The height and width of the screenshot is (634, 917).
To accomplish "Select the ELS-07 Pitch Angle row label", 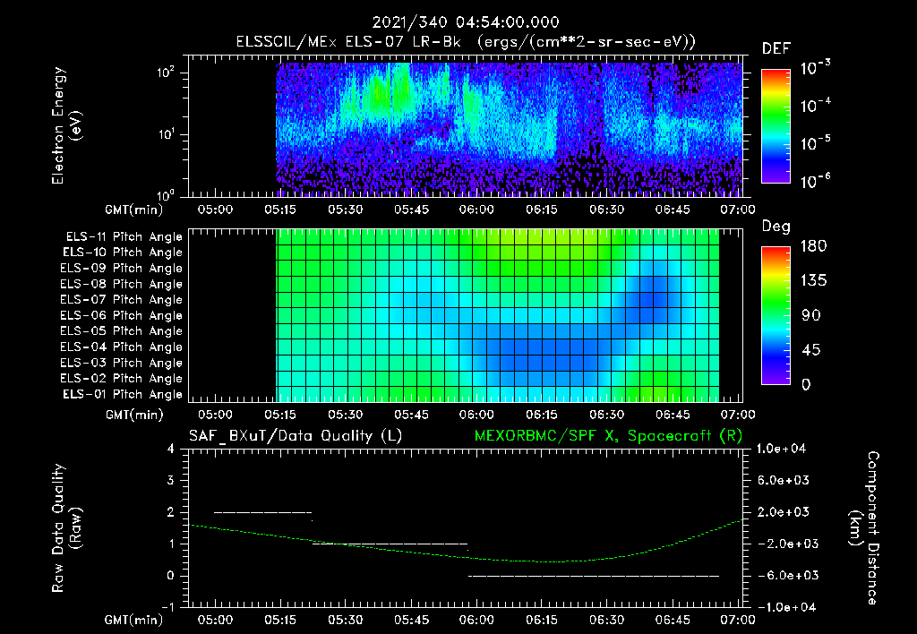I will (121, 299).
